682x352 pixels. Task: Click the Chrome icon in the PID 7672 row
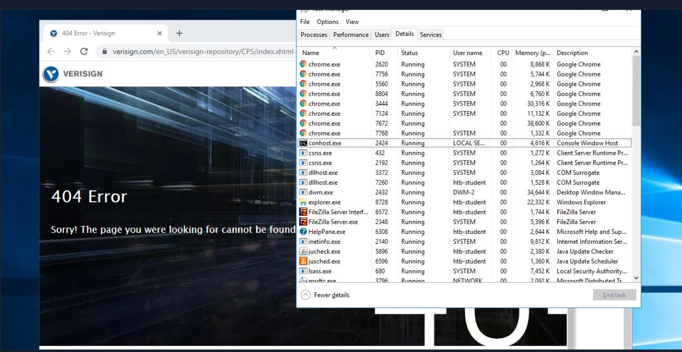pyautogui.click(x=303, y=123)
